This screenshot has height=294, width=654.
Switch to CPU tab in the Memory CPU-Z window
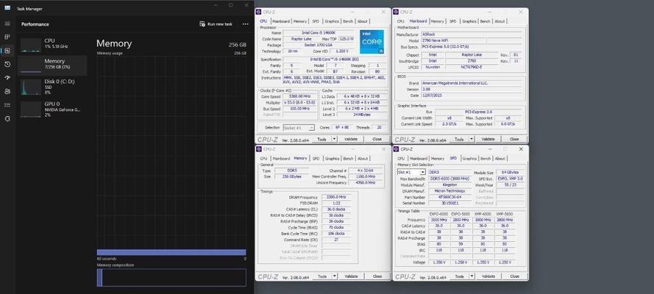click(x=263, y=159)
